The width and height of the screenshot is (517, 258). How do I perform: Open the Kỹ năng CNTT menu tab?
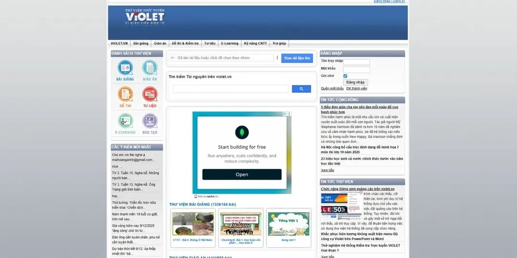pyautogui.click(x=256, y=43)
